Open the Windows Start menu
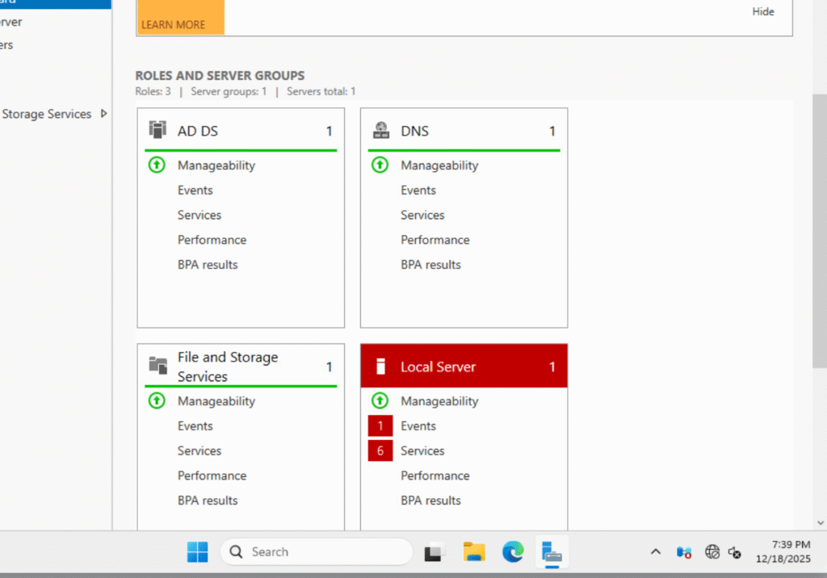The image size is (827, 578). click(197, 552)
